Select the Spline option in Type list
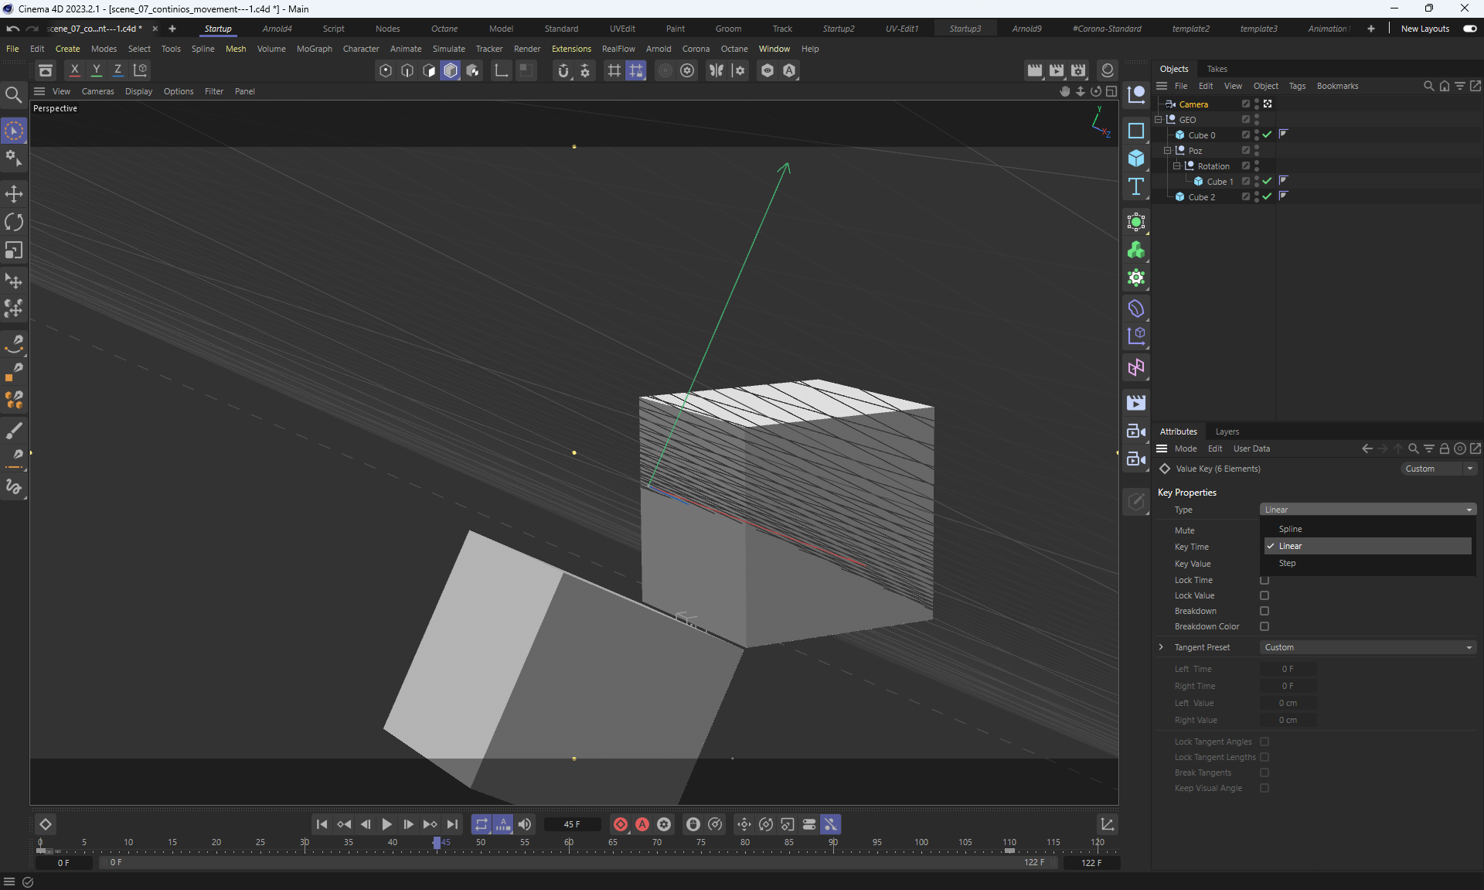The image size is (1484, 890). (x=1290, y=529)
